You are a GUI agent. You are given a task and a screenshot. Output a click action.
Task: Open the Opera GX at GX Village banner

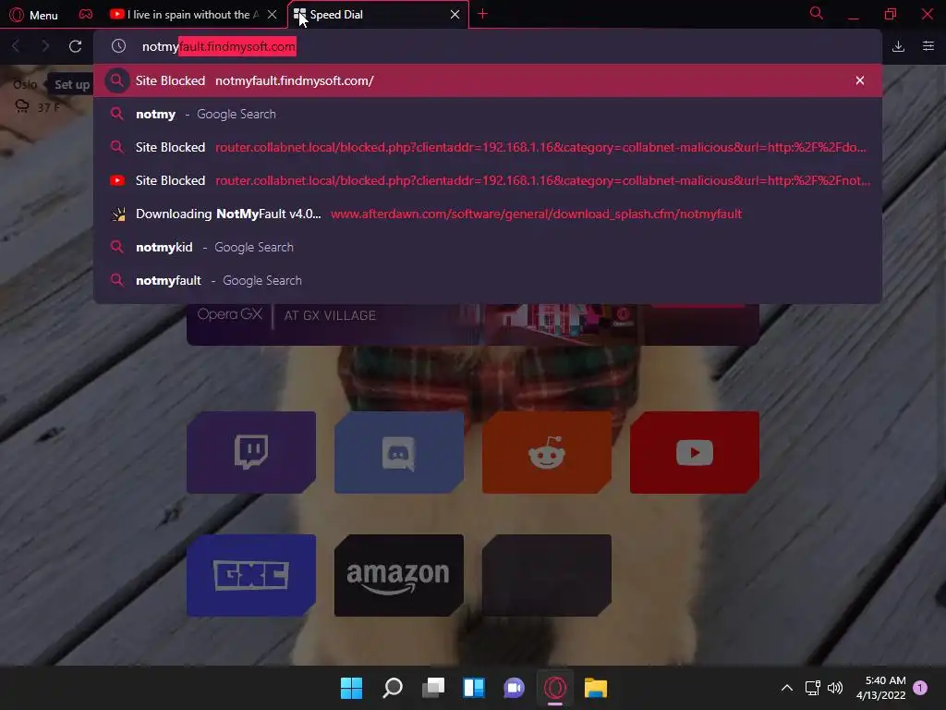473,324
